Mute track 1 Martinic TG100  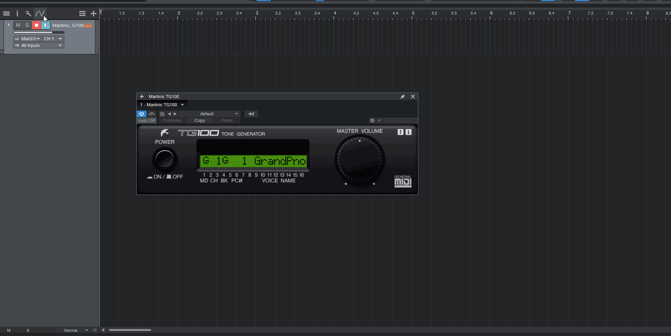pos(18,25)
